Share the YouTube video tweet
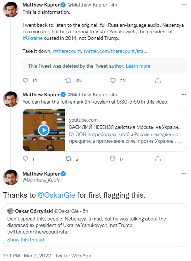The width and height of the screenshot is (191, 261). (158, 159)
